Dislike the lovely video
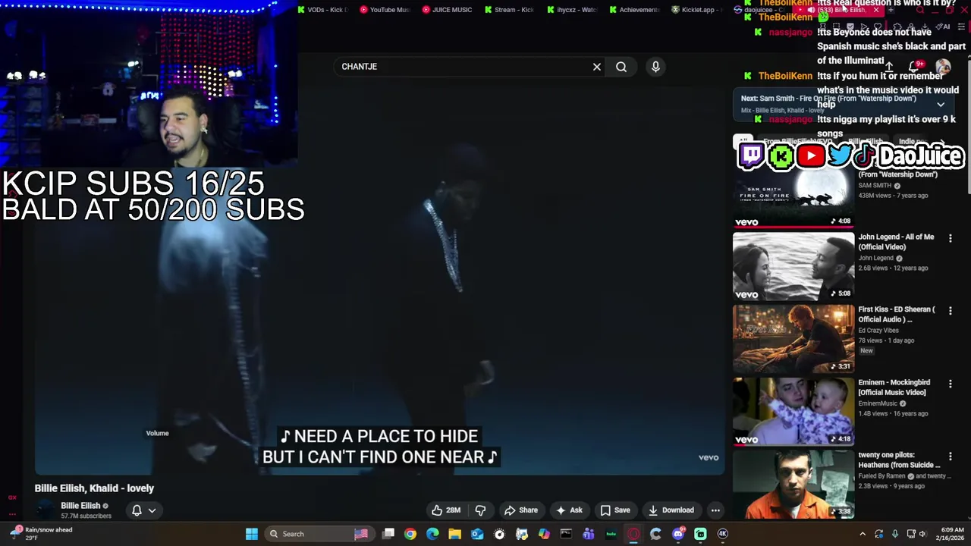The image size is (971, 546). click(480, 510)
